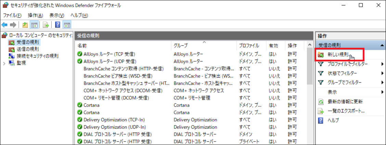This screenshot has height=145, width=386.
Task: Open the ファイル(F) menu
Action: pyautogui.click(x=12, y=15)
